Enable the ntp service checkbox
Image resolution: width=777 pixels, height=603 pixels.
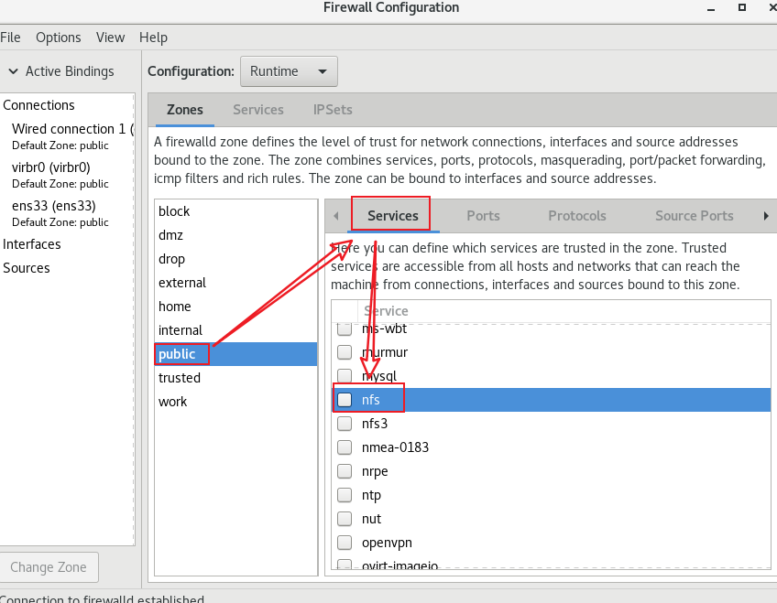pos(345,495)
